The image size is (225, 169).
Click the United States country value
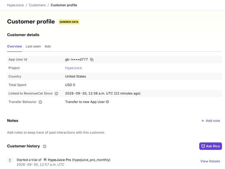pyautogui.click(x=76, y=76)
